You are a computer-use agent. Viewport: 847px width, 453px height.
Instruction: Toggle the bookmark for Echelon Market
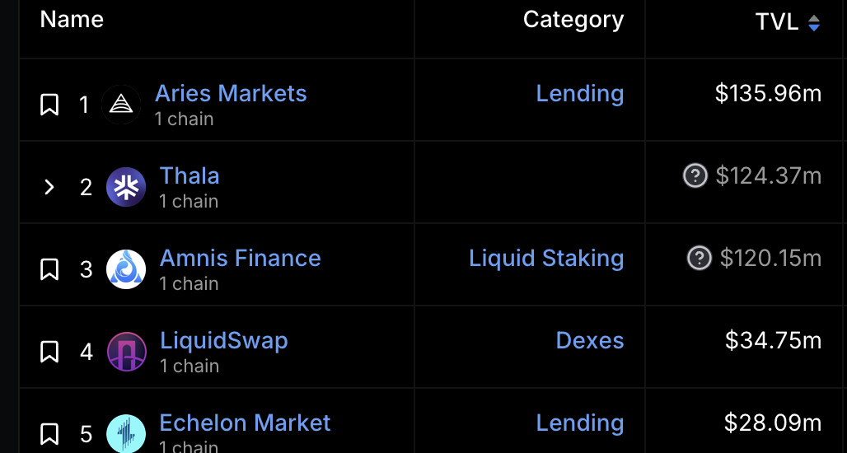click(x=49, y=434)
